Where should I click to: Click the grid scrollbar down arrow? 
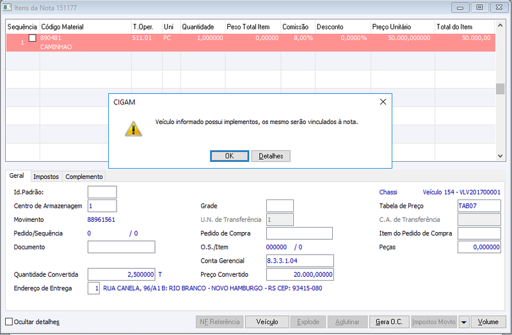[500, 156]
